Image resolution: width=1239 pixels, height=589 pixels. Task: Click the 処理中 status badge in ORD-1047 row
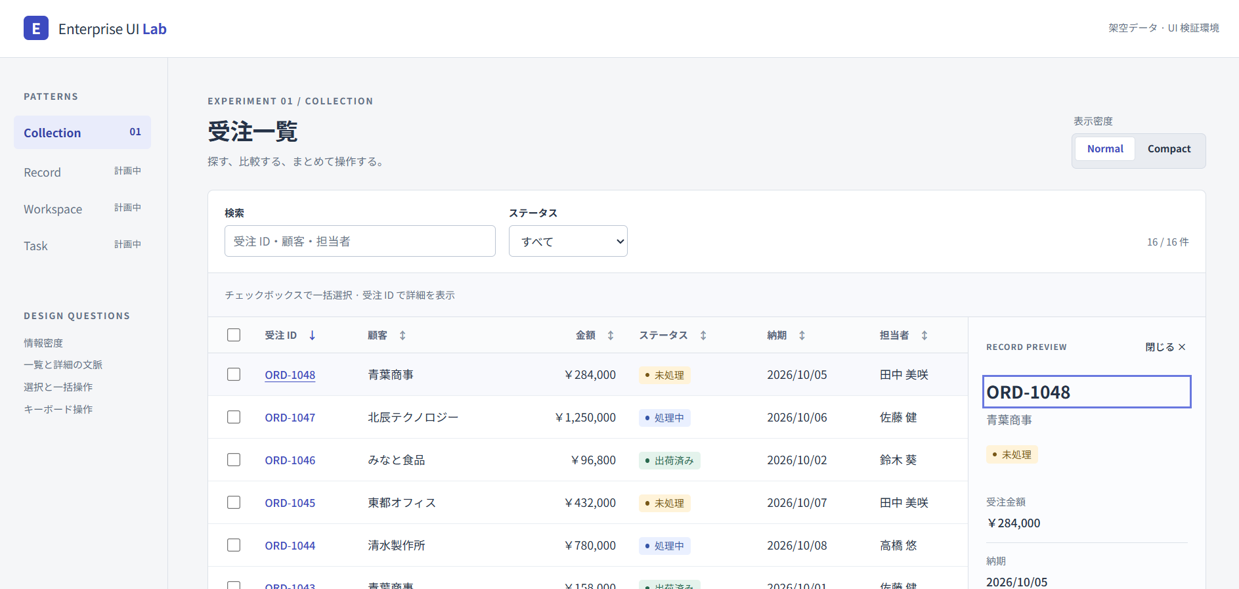coord(664,418)
